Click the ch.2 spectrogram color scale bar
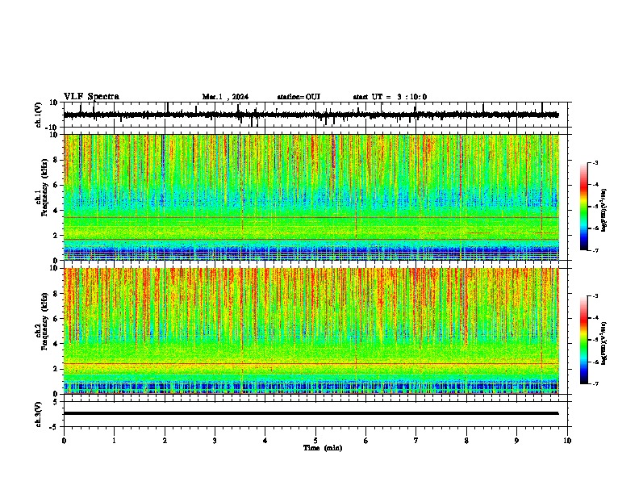 coord(583,340)
